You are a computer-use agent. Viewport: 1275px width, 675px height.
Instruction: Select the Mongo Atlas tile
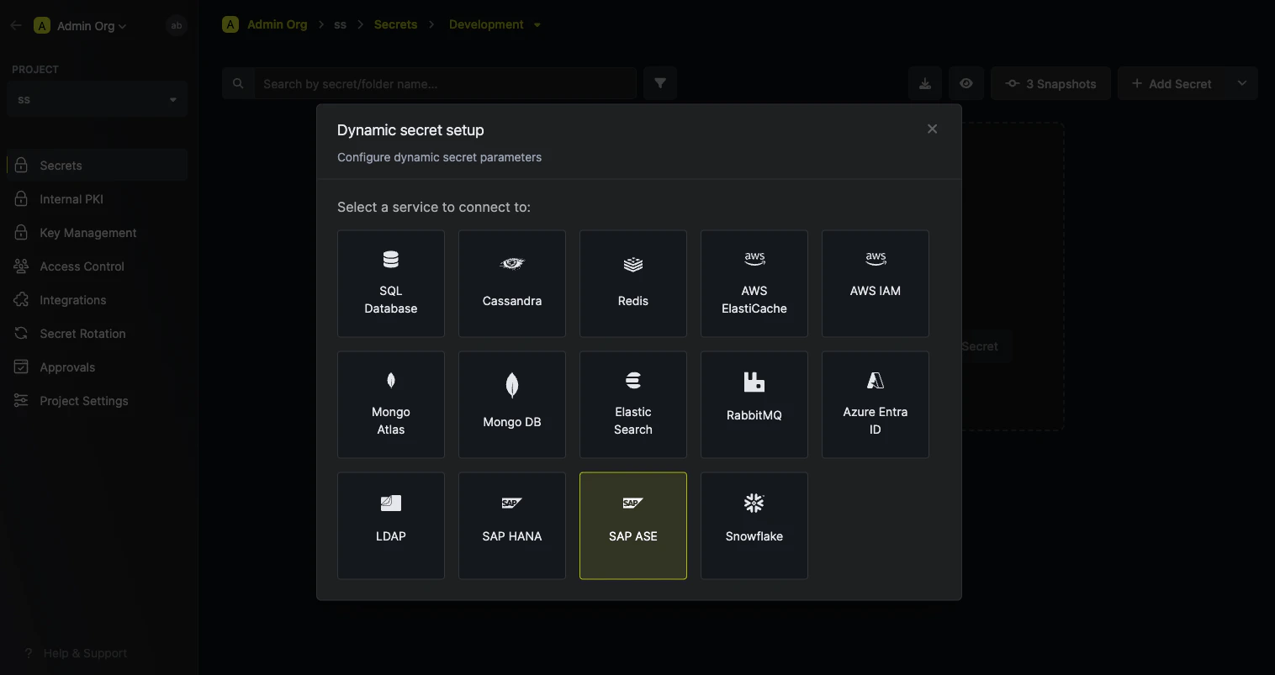(x=391, y=405)
